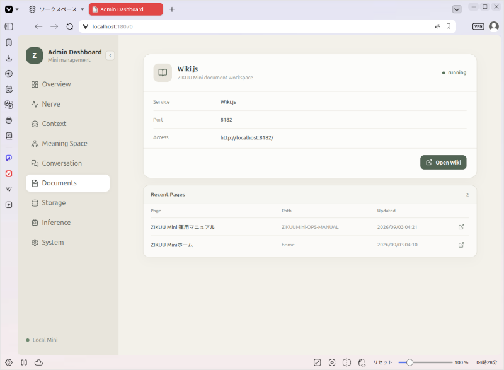Click the capture page camera icon
The height and width of the screenshot is (370, 504).
pyautogui.click(x=332, y=362)
